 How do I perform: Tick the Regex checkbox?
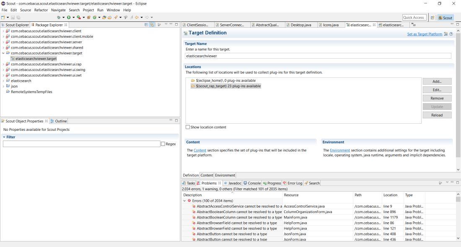(x=163, y=144)
